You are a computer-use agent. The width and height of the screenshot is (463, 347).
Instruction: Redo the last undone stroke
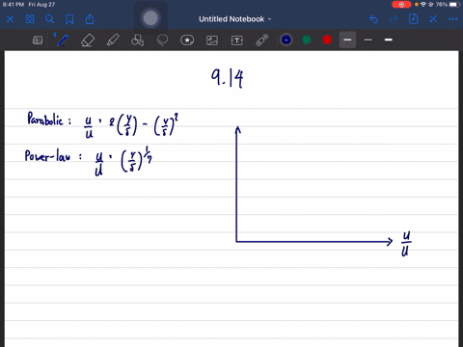click(394, 19)
